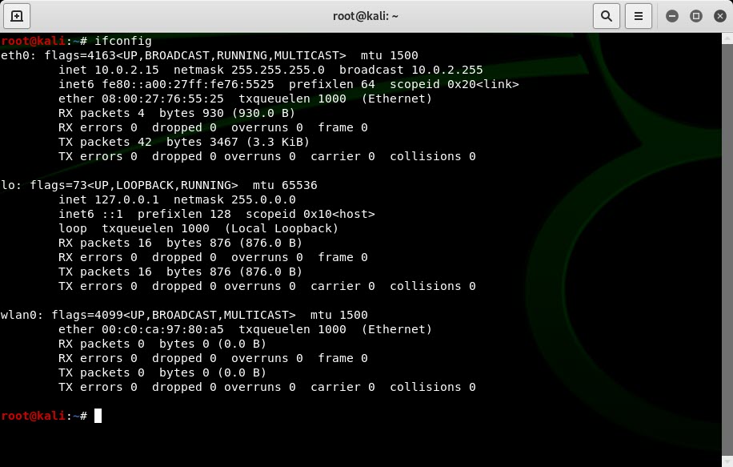Click the typed ifconfig command

[122, 41]
